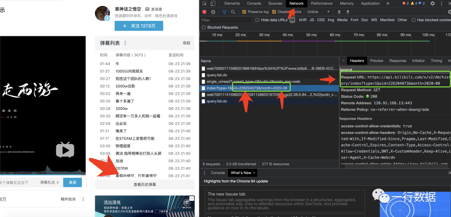The width and height of the screenshot is (451, 217).
Task: Expand 弹幕礼仪 arrow link
Action: pos(49,182)
